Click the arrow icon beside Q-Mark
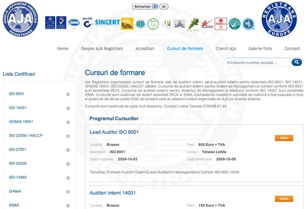This screenshot has height=209, width=307. 68,192
